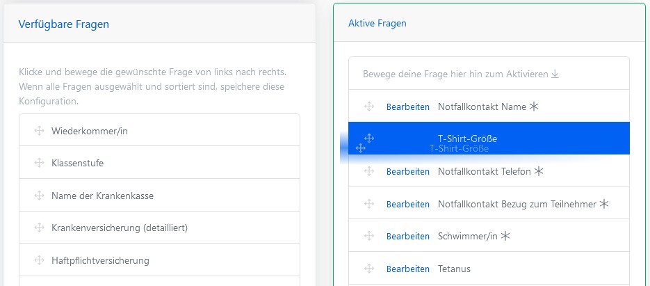Click drag handle for Name der Krankenkasse

pyautogui.click(x=39, y=196)
